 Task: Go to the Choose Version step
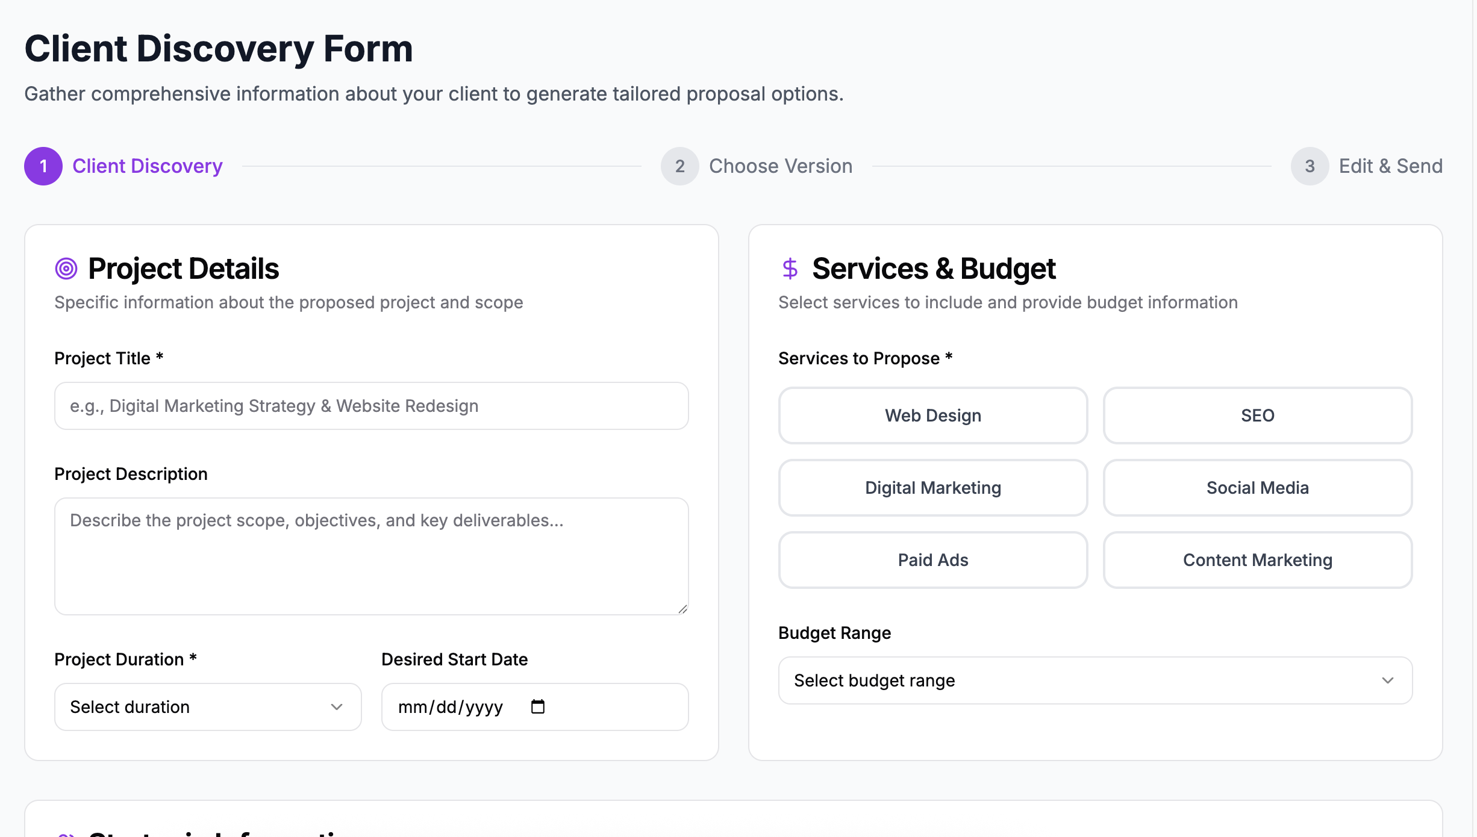(x=780, y=166)
